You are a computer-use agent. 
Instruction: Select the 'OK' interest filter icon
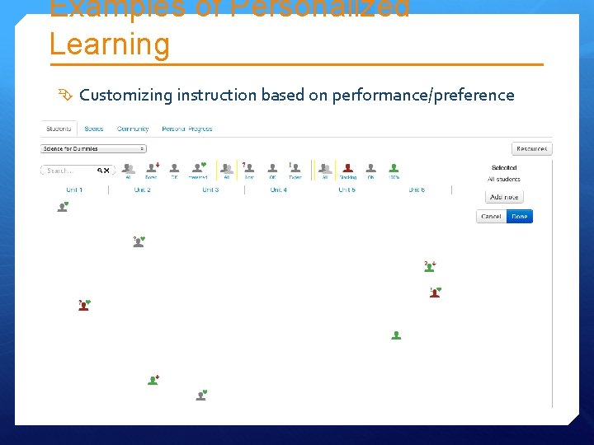174,171
